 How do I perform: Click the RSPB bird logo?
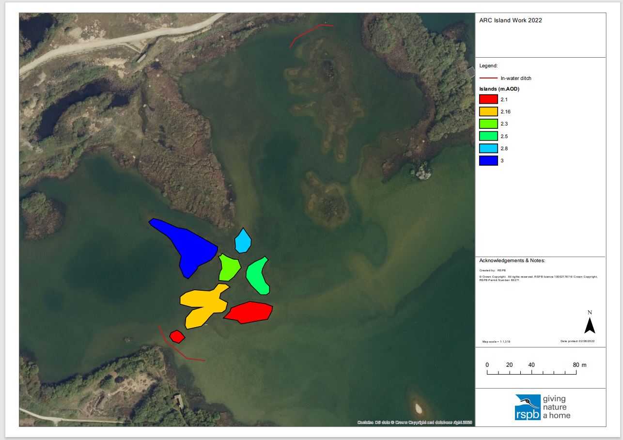point(528,408)
